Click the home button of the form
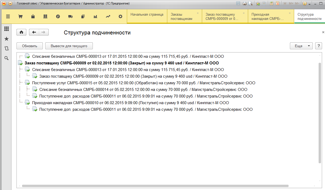 click(x=21, y=32)
